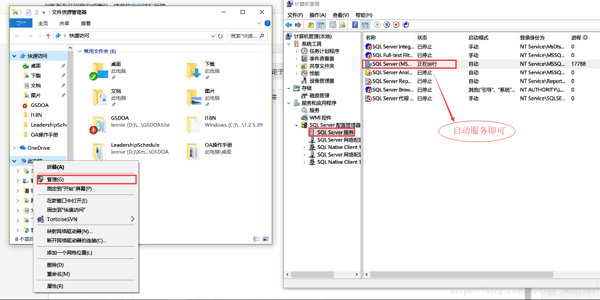This screenshot has width=600, height=300.
Task: Toggle the Show/Hide Console Tree toolbar icon
Action: click(x=320, y=25)
